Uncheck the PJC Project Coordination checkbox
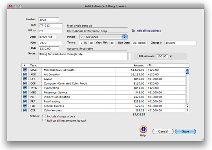Viewport: 212px width, 150px height. (25, 97)
